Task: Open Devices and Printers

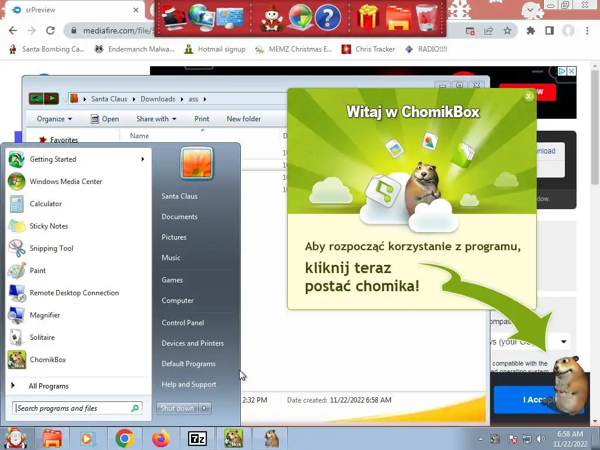Action: point(193,343)
